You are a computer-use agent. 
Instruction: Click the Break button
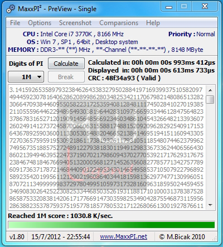pos(66,77)
